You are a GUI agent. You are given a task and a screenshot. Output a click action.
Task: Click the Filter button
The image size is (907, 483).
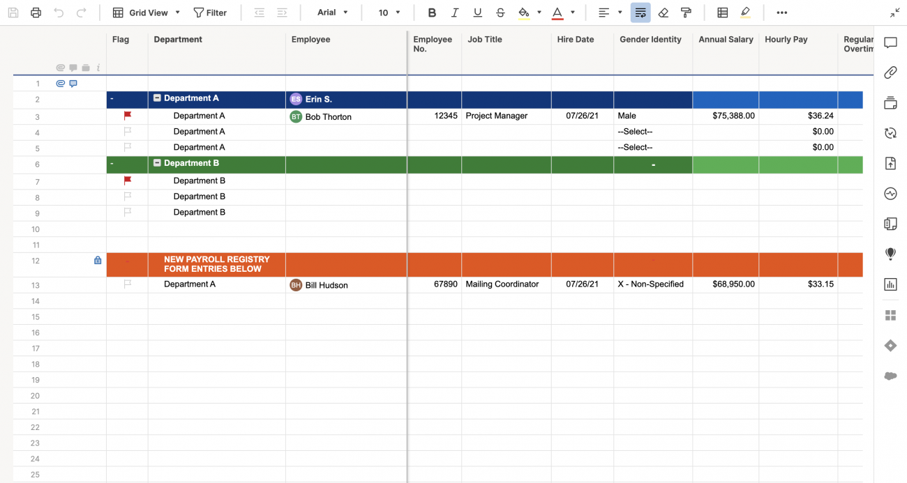click(211, 12)
